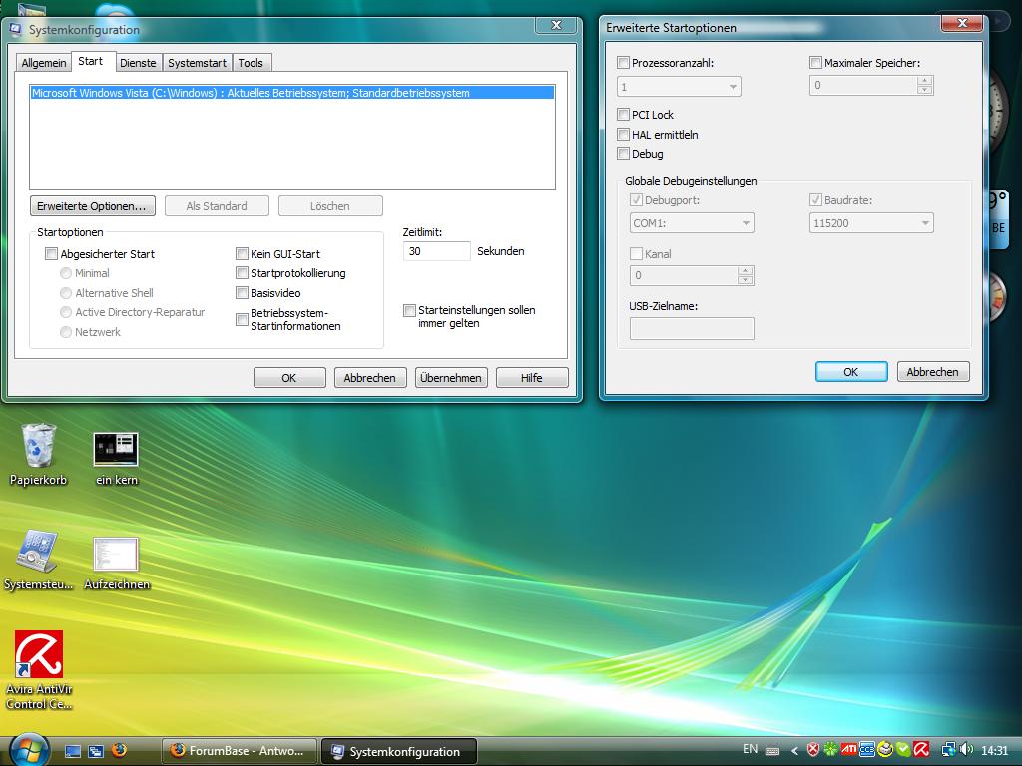Image resolution: width=1022 pixels, height=766 pixels.
Task: Click Übernehmen button
Action: [451, 378]
